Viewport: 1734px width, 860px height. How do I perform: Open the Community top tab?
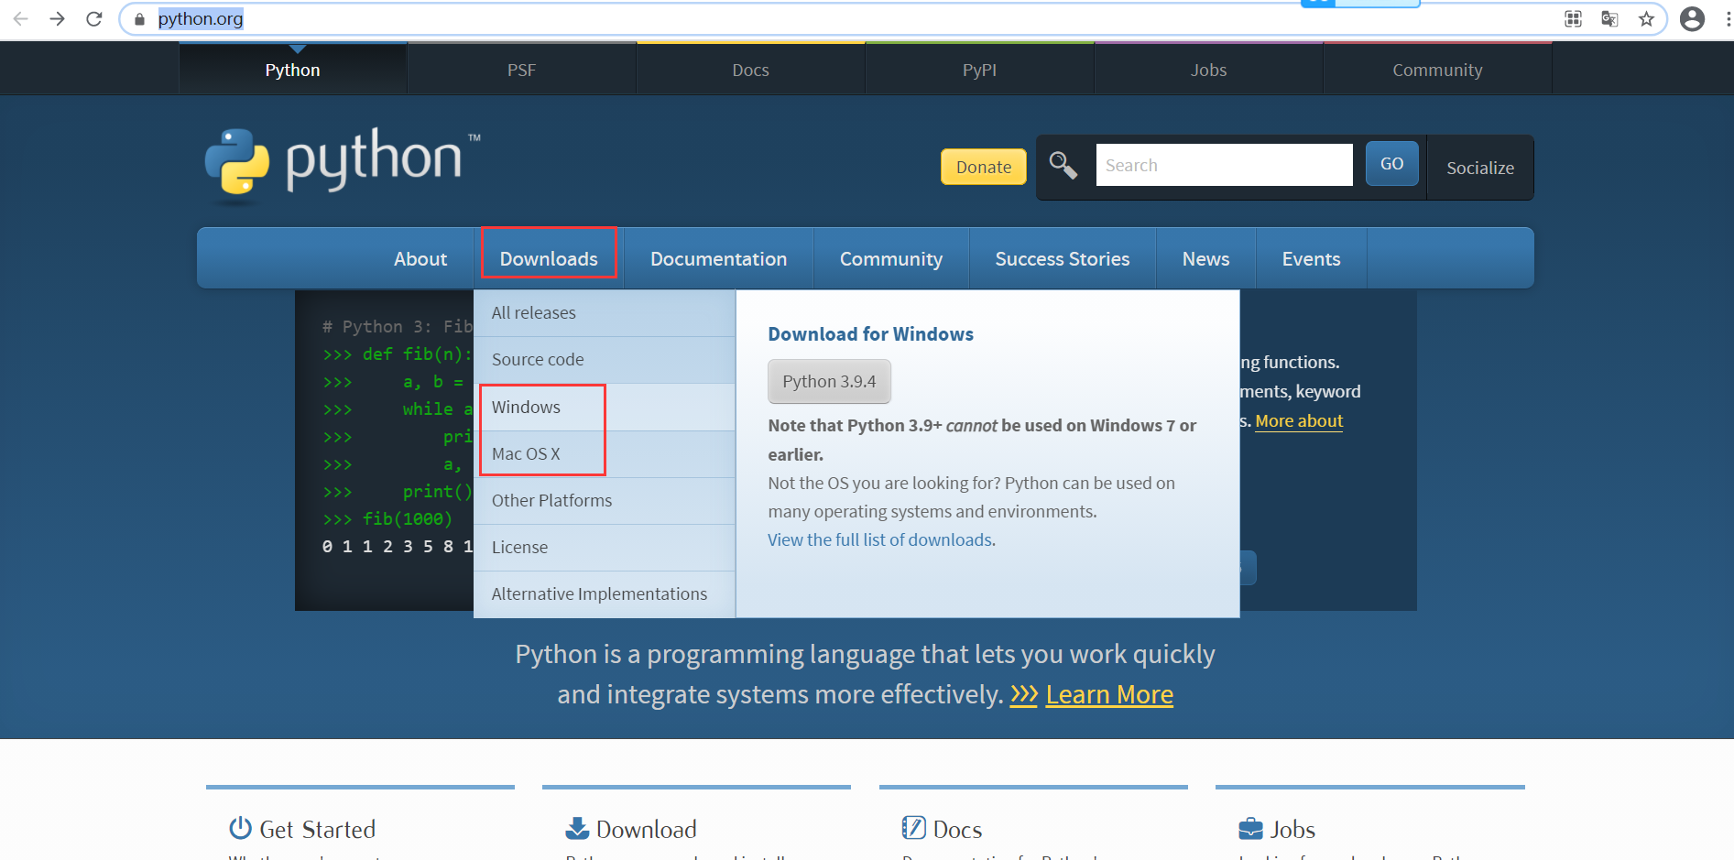tap(1437, 70)
